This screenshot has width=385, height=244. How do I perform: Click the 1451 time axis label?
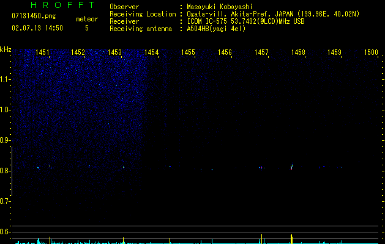(x=42, y=52)
